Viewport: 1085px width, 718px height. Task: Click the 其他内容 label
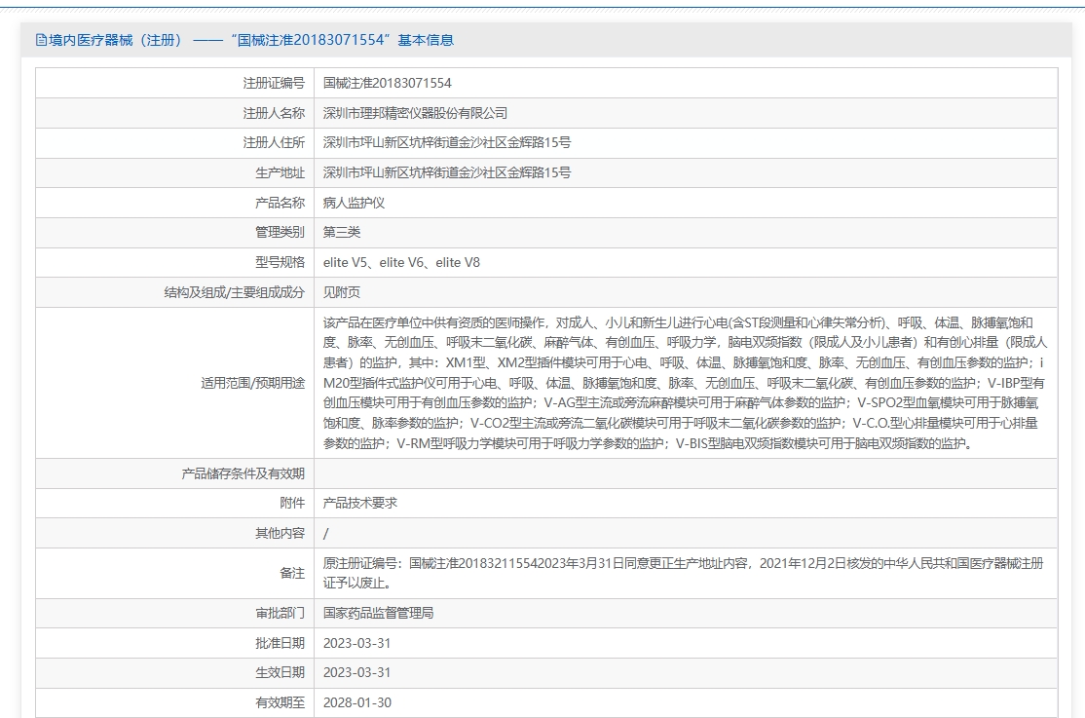(281, 533)
